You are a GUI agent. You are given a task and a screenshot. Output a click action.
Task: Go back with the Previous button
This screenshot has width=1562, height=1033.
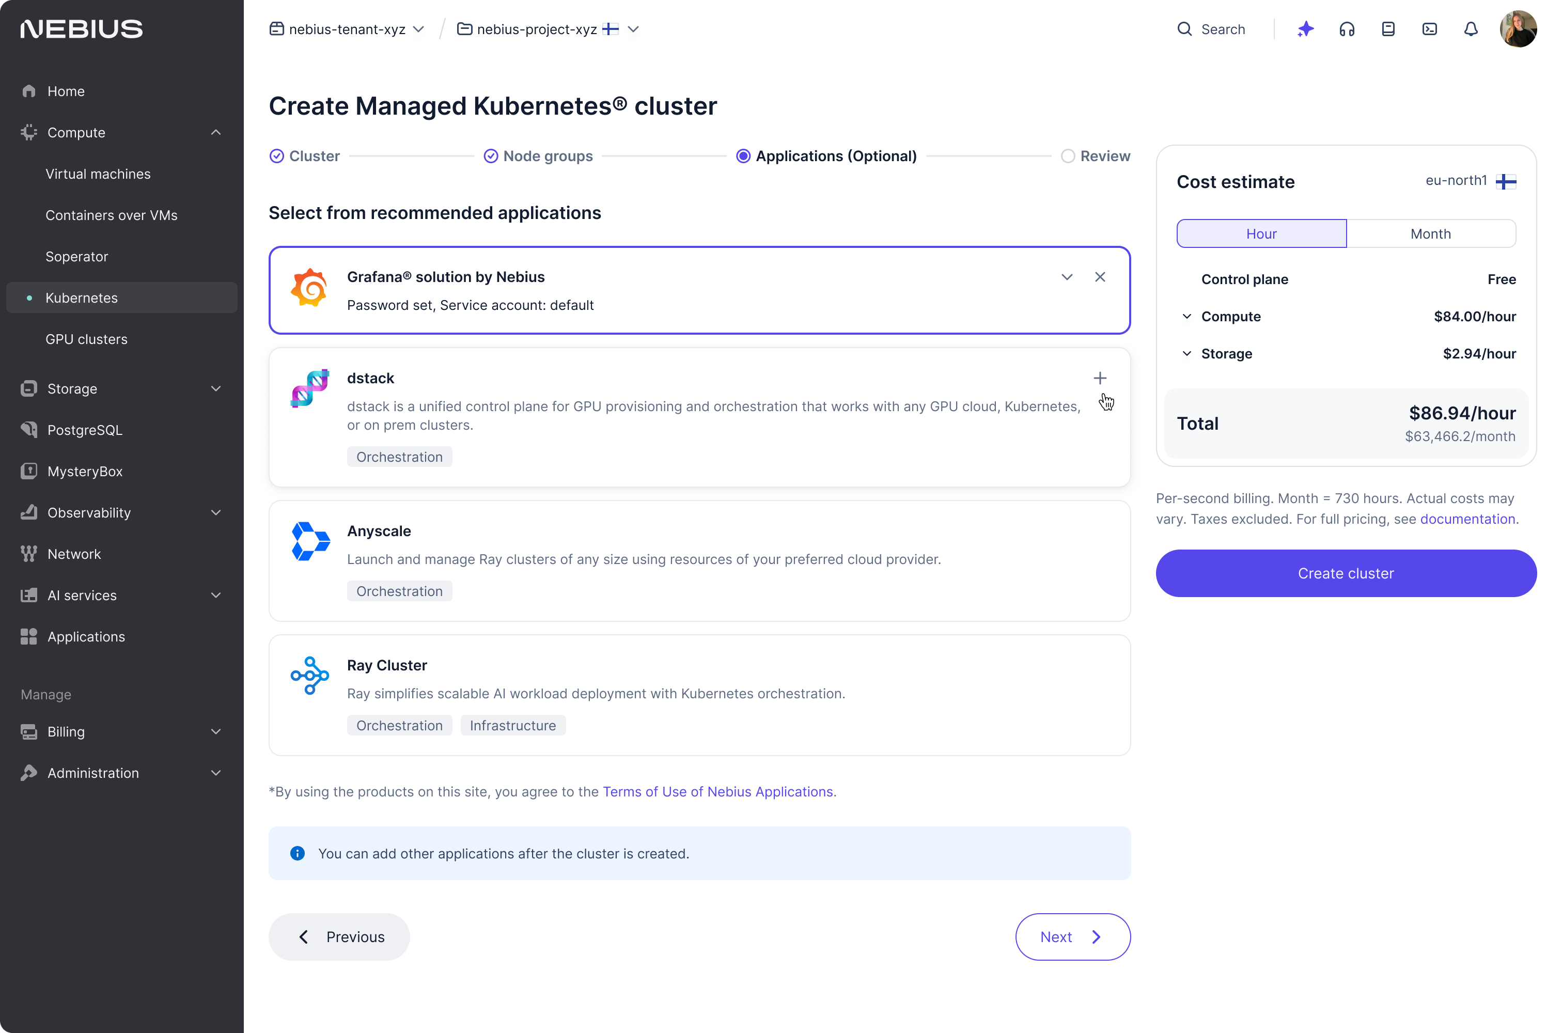click(x=339, y=937)
